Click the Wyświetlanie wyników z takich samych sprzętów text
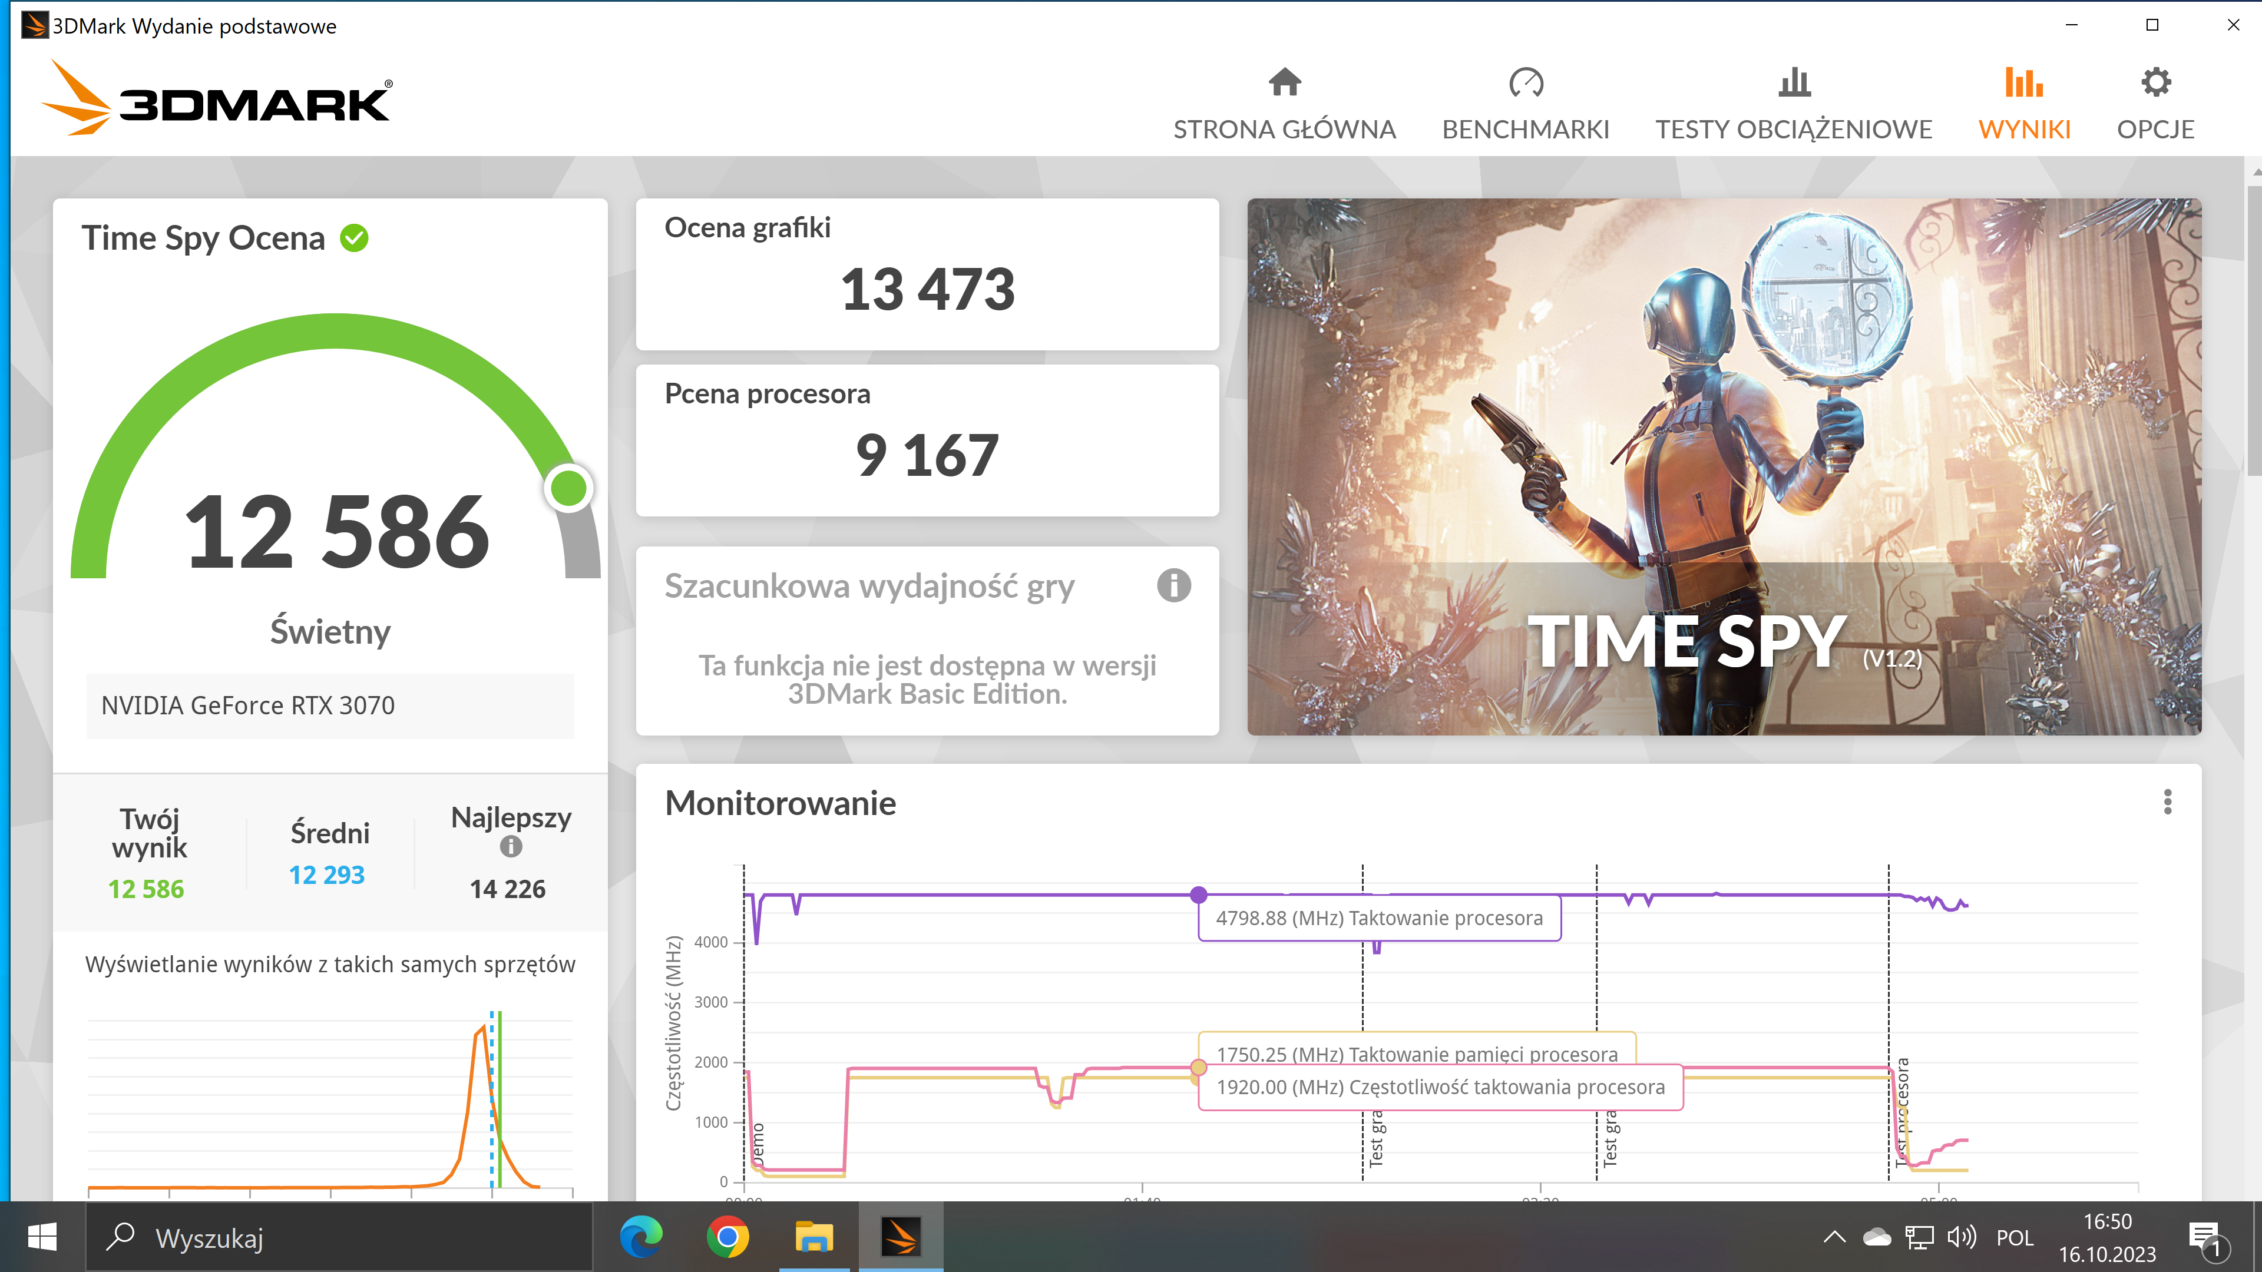The width and height of the screenshot is (2262, 1272). click(x=330, y=964)
